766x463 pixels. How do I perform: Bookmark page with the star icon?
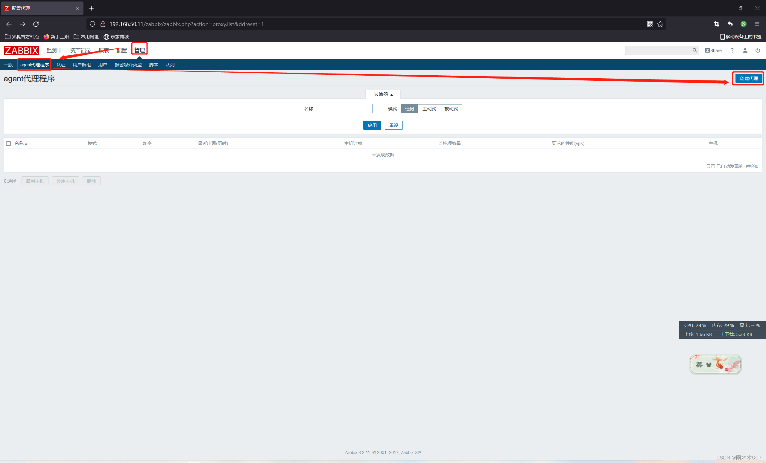click(x=660, y=24)
